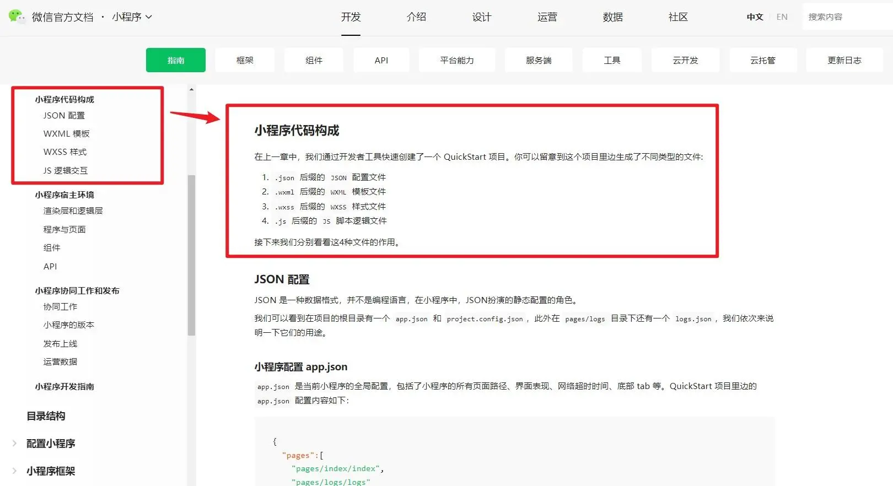Expand 配置小程序 chevron in sidebar
Screen dimensions: 893x486
(x=14, y=443)
